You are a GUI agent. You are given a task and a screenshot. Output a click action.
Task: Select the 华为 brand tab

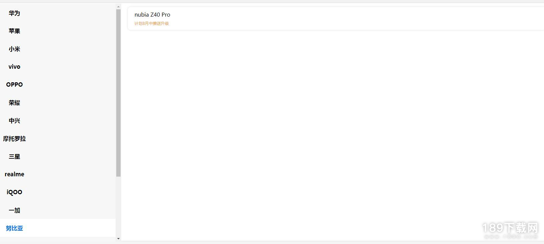tap(14, 13)
